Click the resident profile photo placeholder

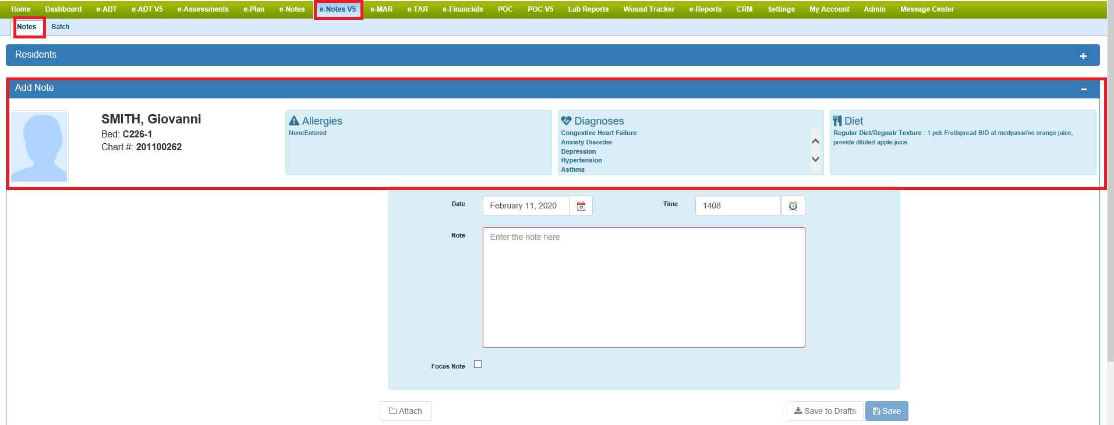pyautogui.click(x=40, y=147)
